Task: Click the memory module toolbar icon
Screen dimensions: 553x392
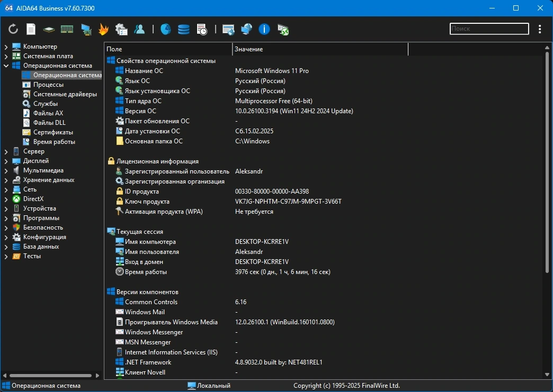Action: click(x=67, y=29)
